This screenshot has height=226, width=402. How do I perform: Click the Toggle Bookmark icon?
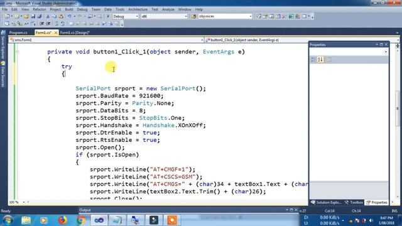71,24
